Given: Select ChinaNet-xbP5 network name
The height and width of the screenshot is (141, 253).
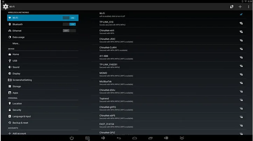Looking at the screenshot, I should 107,116.
